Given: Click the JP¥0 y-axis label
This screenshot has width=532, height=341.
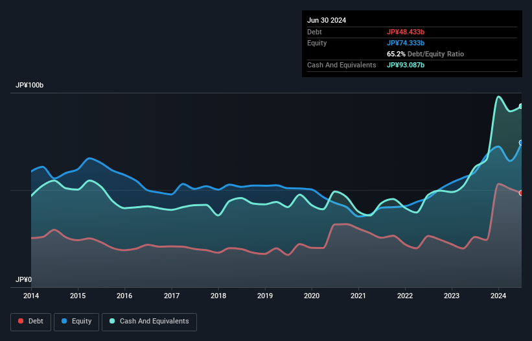Looking at the screenshot, I should [23, 279].
